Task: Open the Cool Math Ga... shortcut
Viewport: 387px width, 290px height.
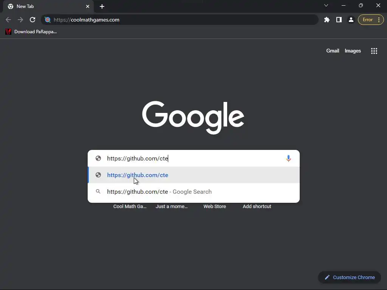Action: click(x=130, y=207)
